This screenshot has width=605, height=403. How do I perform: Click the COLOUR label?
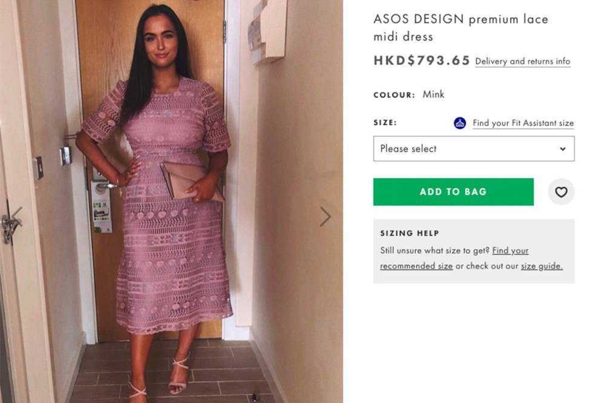[x=394, y=95]
